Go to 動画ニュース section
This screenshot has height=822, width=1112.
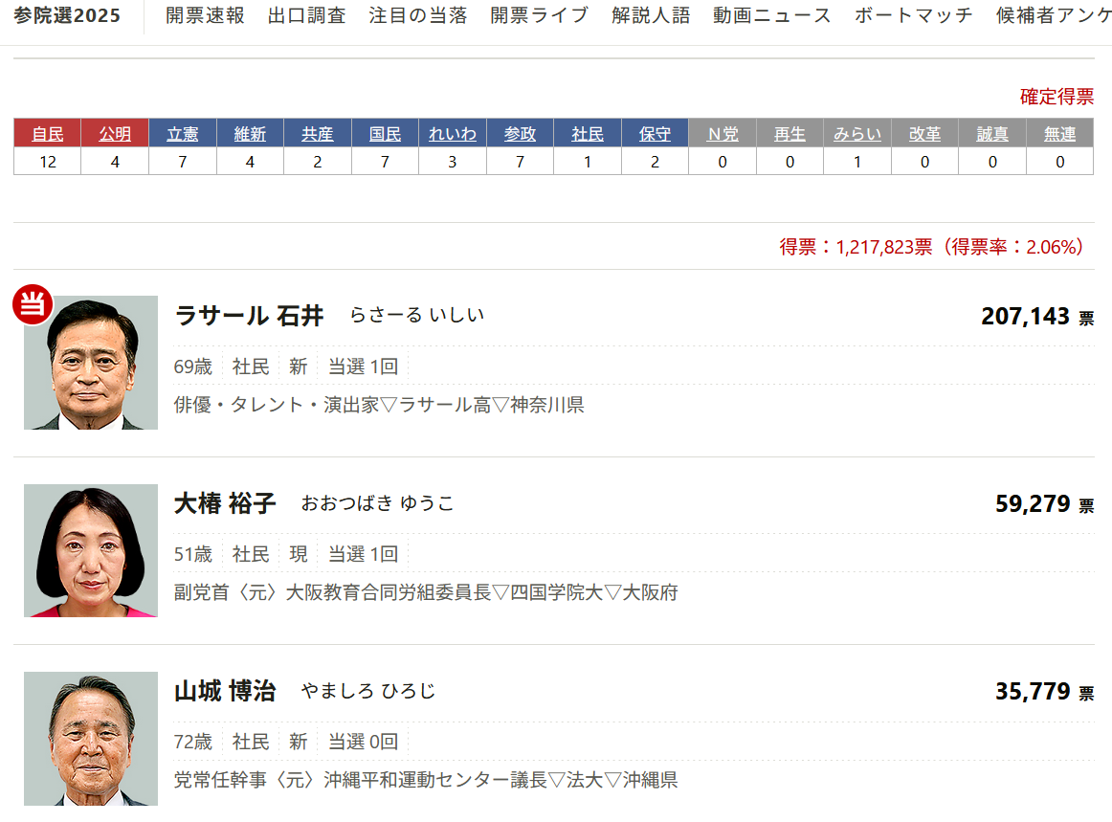point(772,15)
